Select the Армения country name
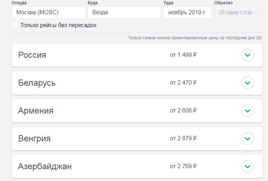The width and height of the screenshot is (268, 181). pyautogui.click(x=36, y=111)
